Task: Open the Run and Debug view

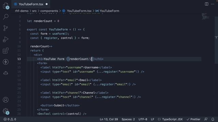Action: [5, 39]
